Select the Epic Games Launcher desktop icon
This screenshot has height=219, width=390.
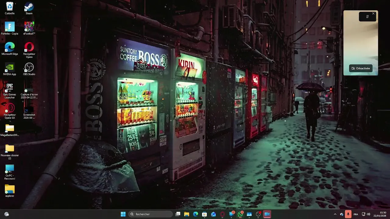pyautogui.click(x=10, y=91)
